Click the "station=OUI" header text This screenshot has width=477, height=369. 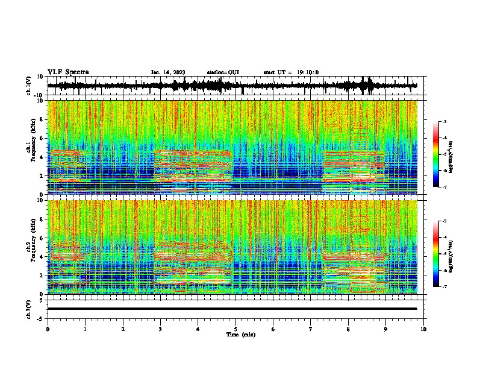tap(223, 72)
